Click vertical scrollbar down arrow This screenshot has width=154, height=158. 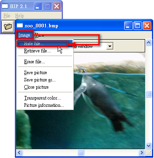(x=149, y=146)
